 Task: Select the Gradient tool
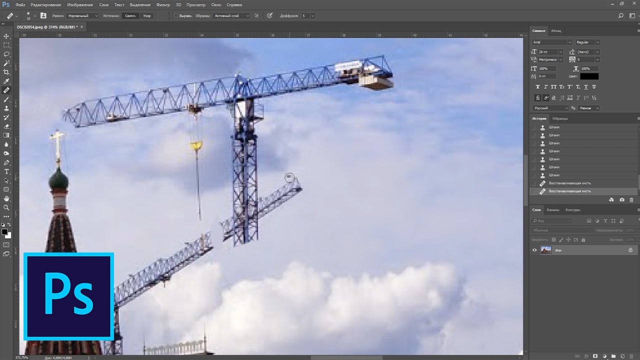[6, 135]
